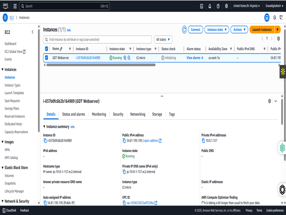Open region selector N. Virginia
Viewport: 286px width, 215px height.
pyautogui.click(x=246, y=6)
